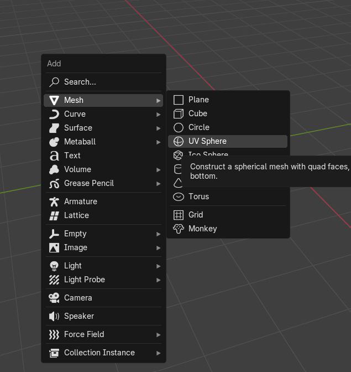
Task: Click the Metaball icon in Add menu
Action: [x=54, y=142]
